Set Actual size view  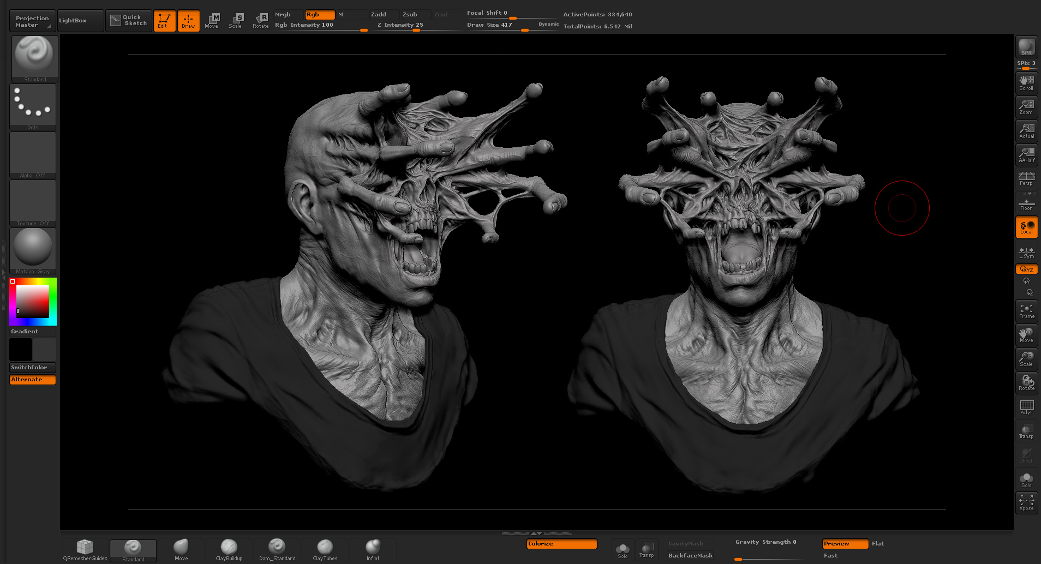[1026, 131]
